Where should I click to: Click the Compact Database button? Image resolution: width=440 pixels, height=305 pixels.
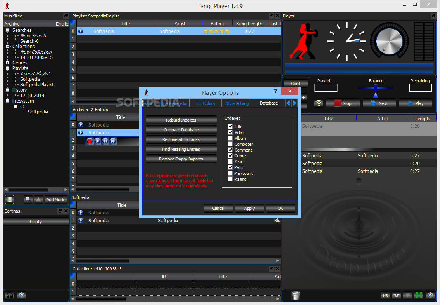181,130
